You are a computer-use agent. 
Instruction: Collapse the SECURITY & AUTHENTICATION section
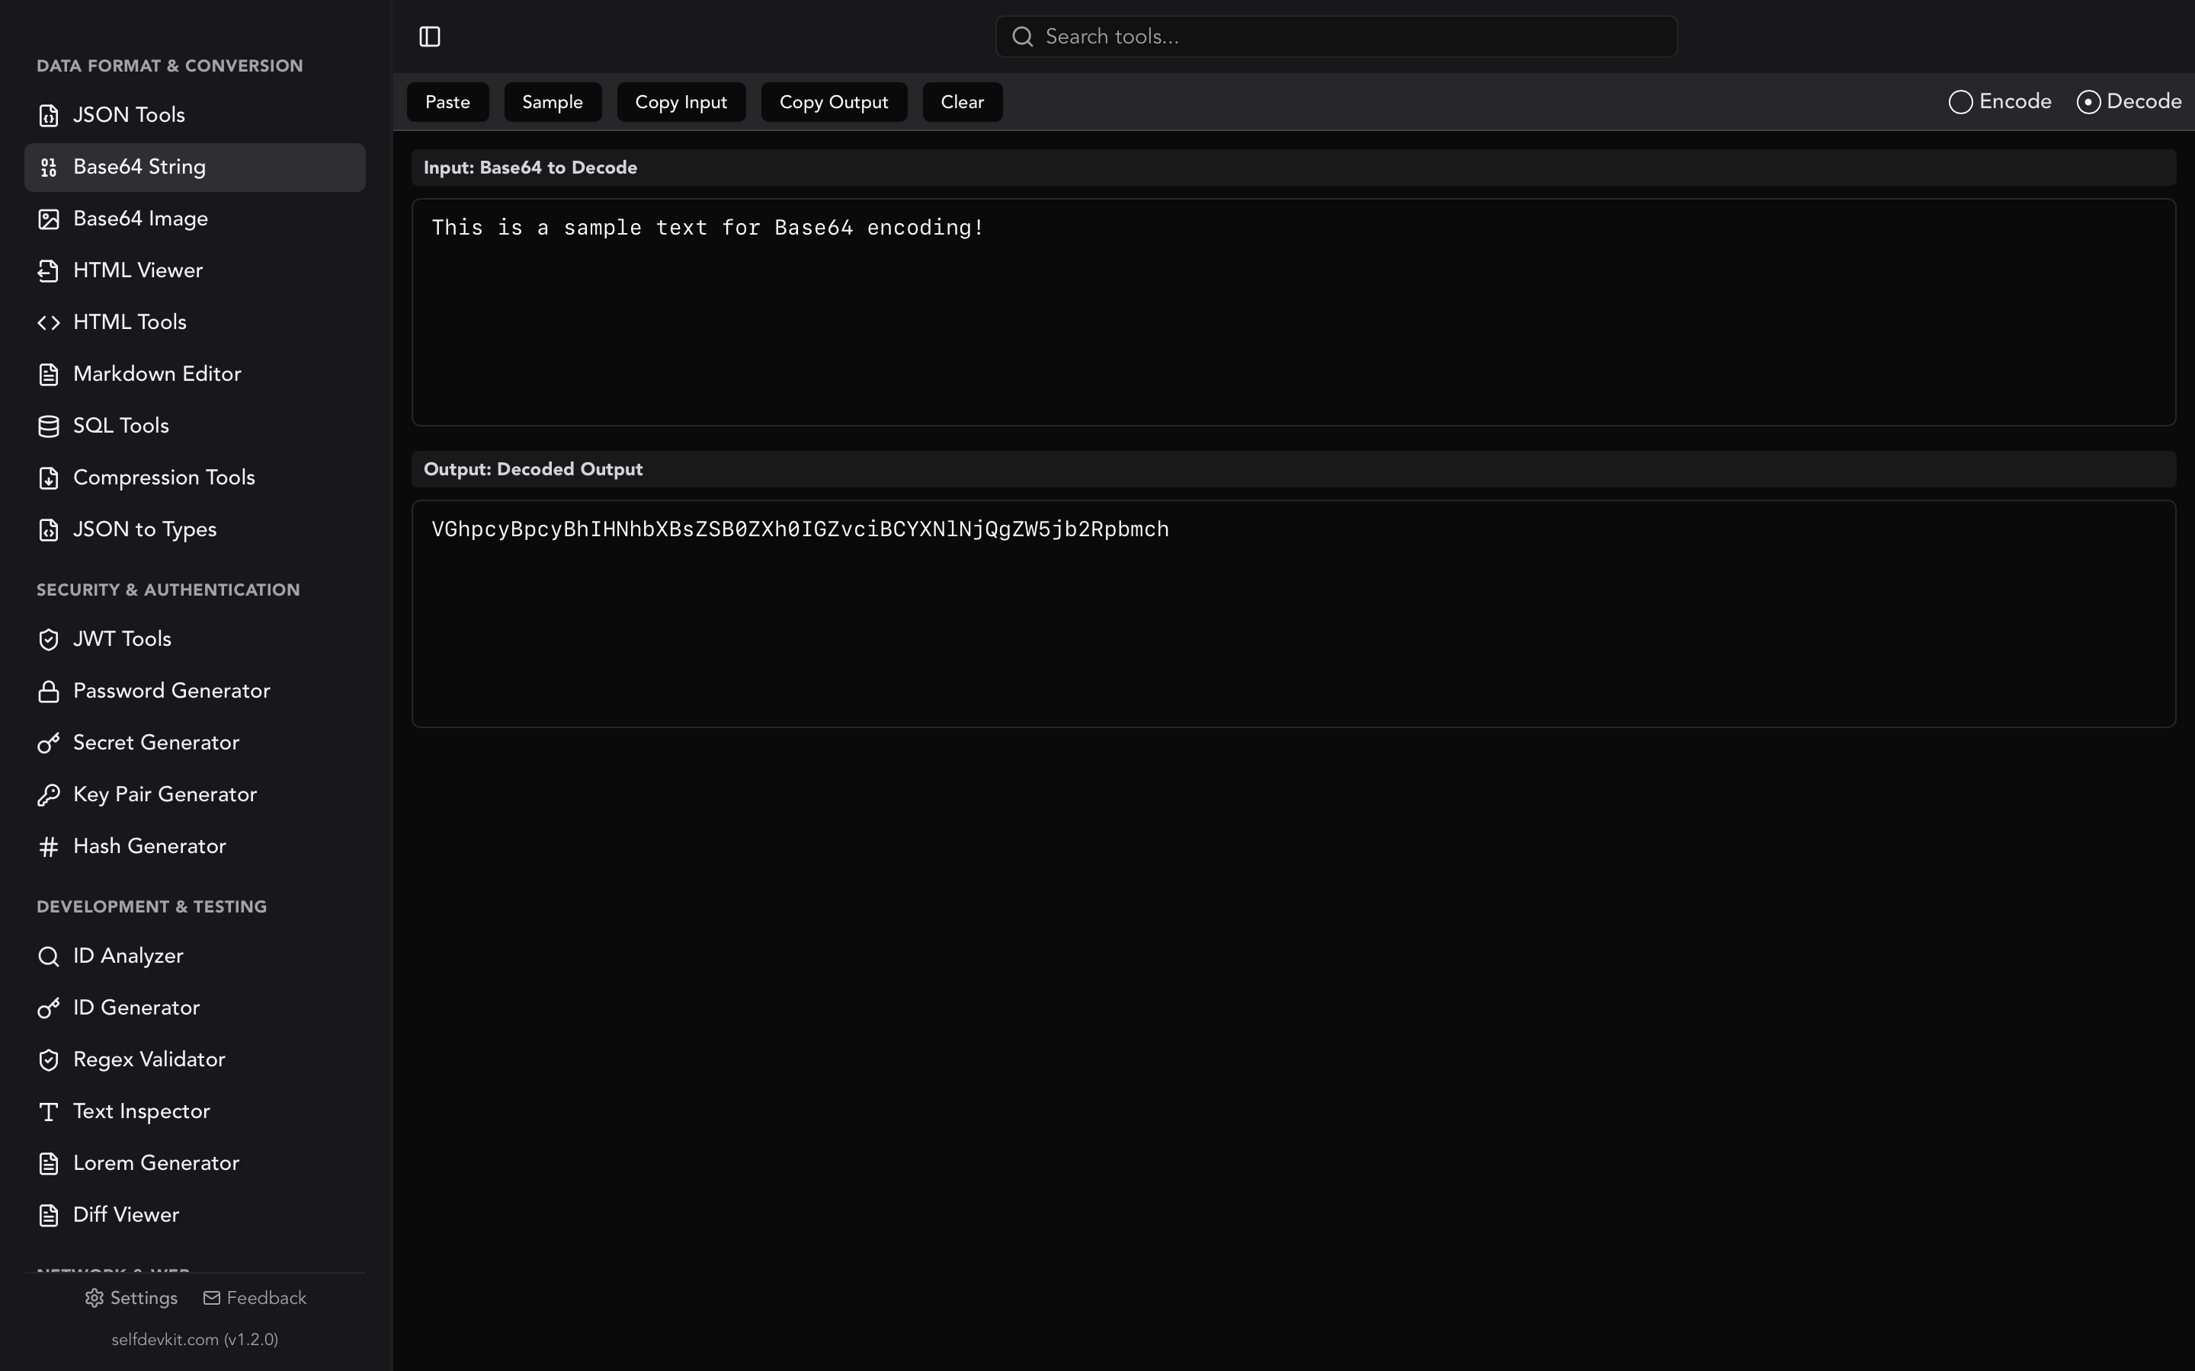click(168, 589)
